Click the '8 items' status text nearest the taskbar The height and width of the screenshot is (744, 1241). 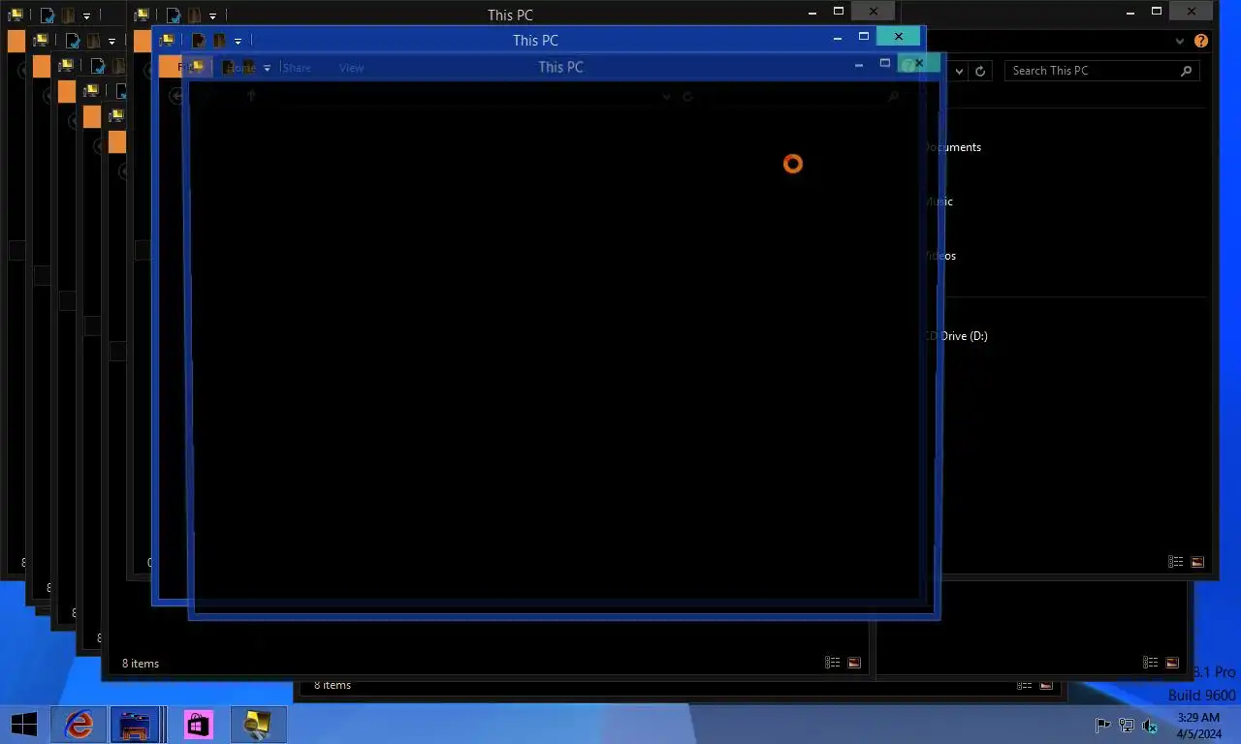[x=333, y=685]
